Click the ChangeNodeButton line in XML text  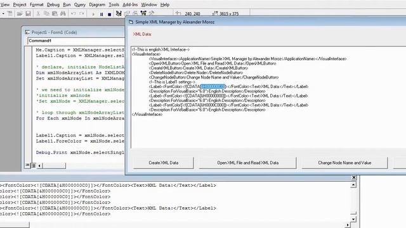214,77
